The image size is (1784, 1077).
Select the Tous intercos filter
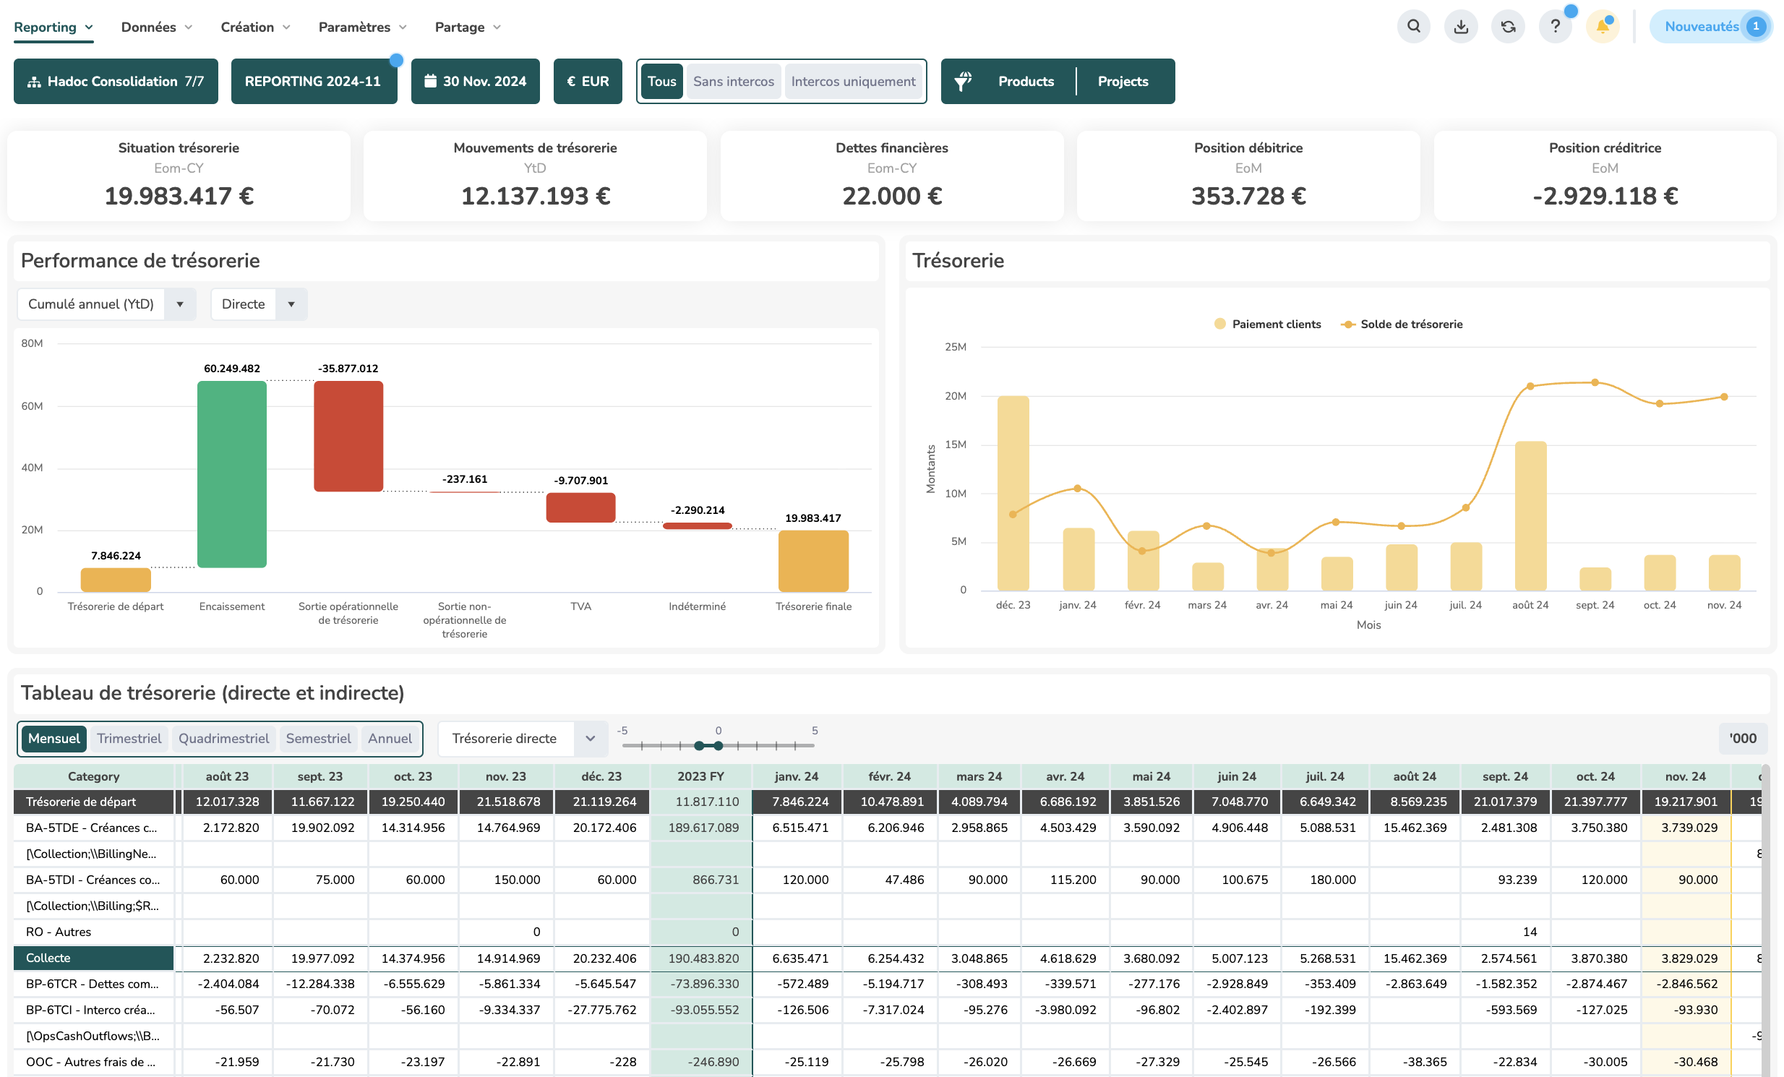[x=661, y=81]
